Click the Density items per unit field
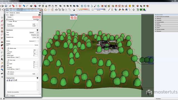The width and height of the screenshot is (178, 100). pos(36,41)
